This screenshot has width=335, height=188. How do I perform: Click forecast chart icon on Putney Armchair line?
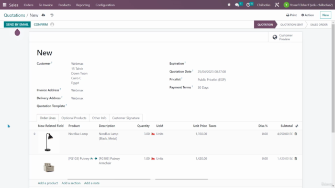[x=153, y=159]
